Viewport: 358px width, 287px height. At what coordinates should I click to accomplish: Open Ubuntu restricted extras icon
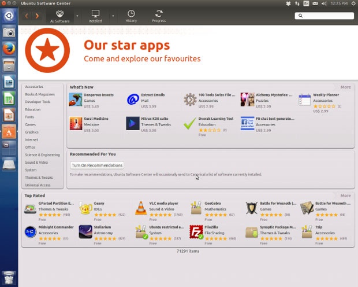click(141, 232)
